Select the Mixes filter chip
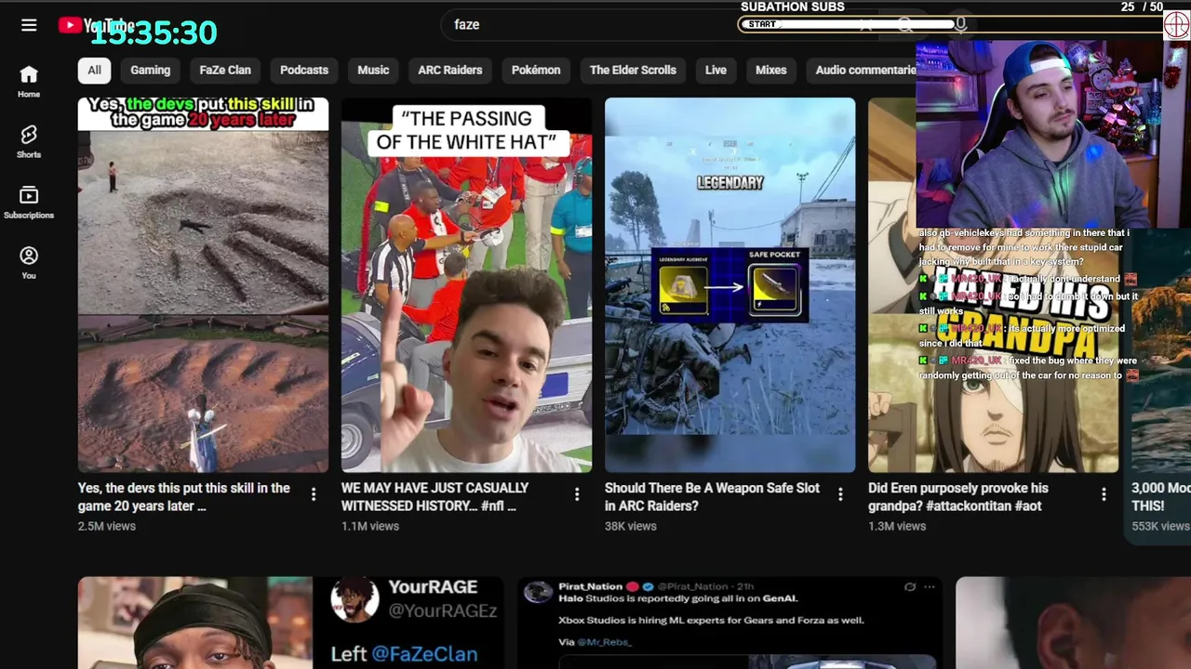 770,70
